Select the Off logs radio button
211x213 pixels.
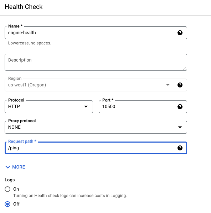[7, 204]
